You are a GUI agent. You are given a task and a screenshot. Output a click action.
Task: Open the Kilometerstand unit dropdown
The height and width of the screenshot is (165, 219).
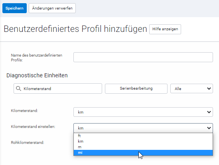[x=143, y=112]
